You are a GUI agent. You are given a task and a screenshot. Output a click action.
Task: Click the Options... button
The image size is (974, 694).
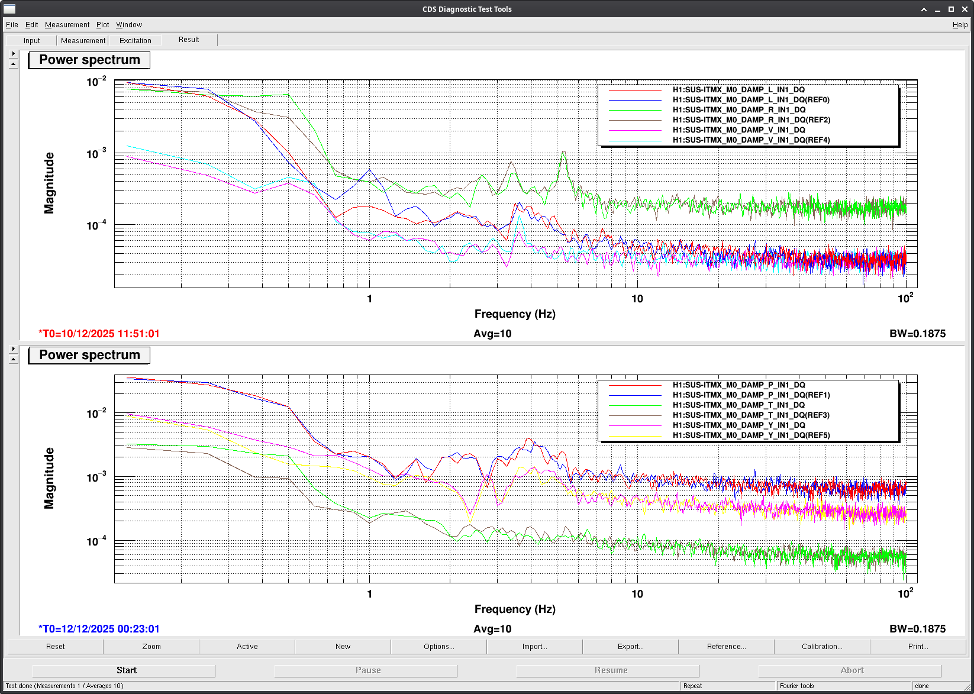(x=438, y=647)
